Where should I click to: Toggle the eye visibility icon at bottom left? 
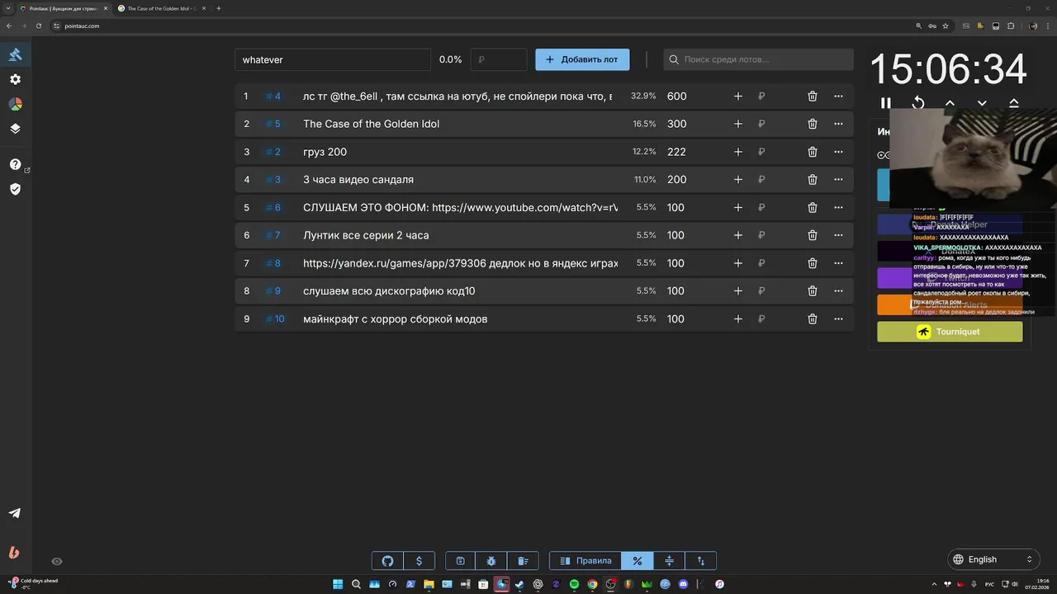pos(57,561)
